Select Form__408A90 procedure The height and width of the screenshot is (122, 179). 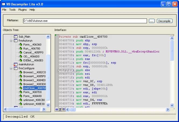click(x=32, y=96)
